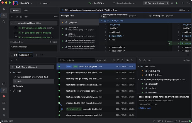Image resolution: width=192 pixels, height=123 pixels.
Task: Collapse the Fixtures/lithe-spring-boot-git-graph folder
Action: point(138,79)
